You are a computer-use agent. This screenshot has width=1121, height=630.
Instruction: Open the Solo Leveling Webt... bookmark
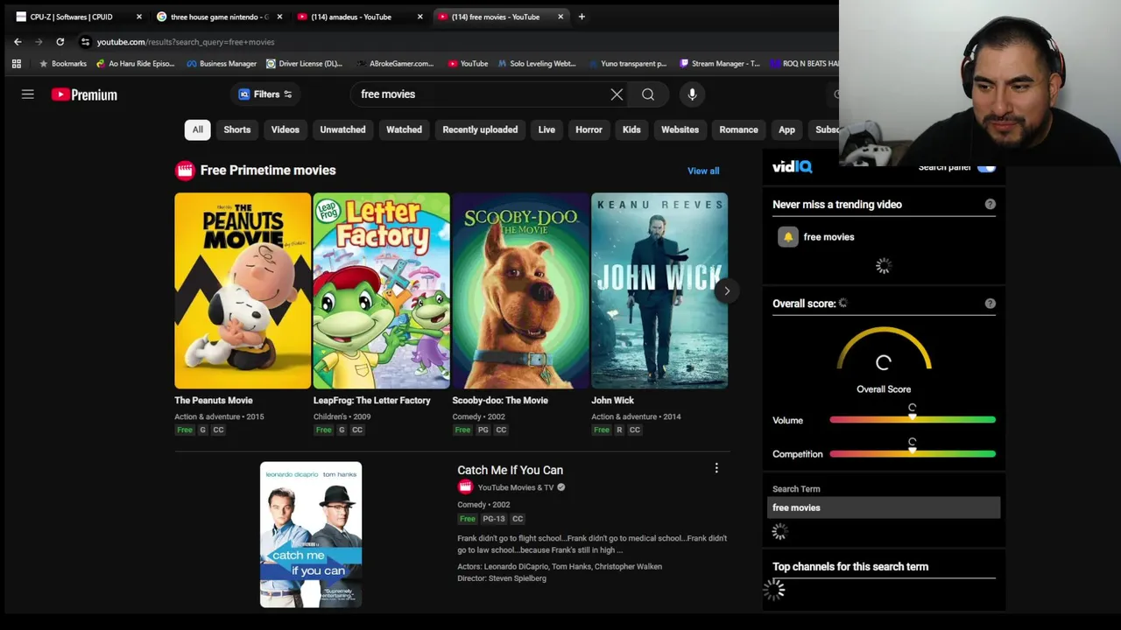537,64
